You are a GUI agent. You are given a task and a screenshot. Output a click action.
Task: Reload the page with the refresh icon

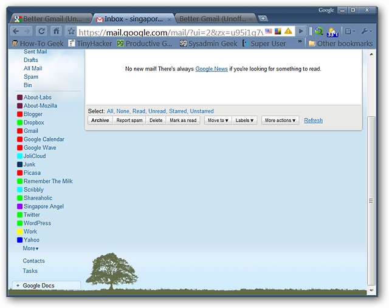pos(41,31)
